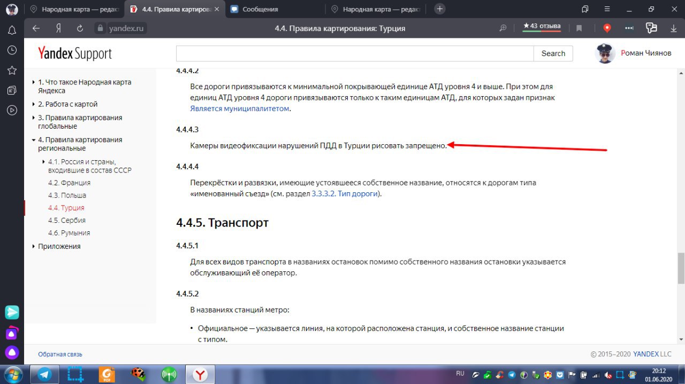The image size is (685, 384).
Task: Open the tabs collections icon in the left sidebar
Action: pos(12,90)
